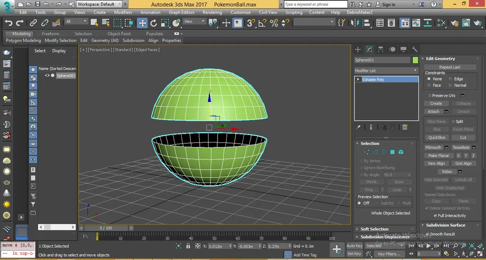Click the Repeat Last button

click(x=450, y=67)
